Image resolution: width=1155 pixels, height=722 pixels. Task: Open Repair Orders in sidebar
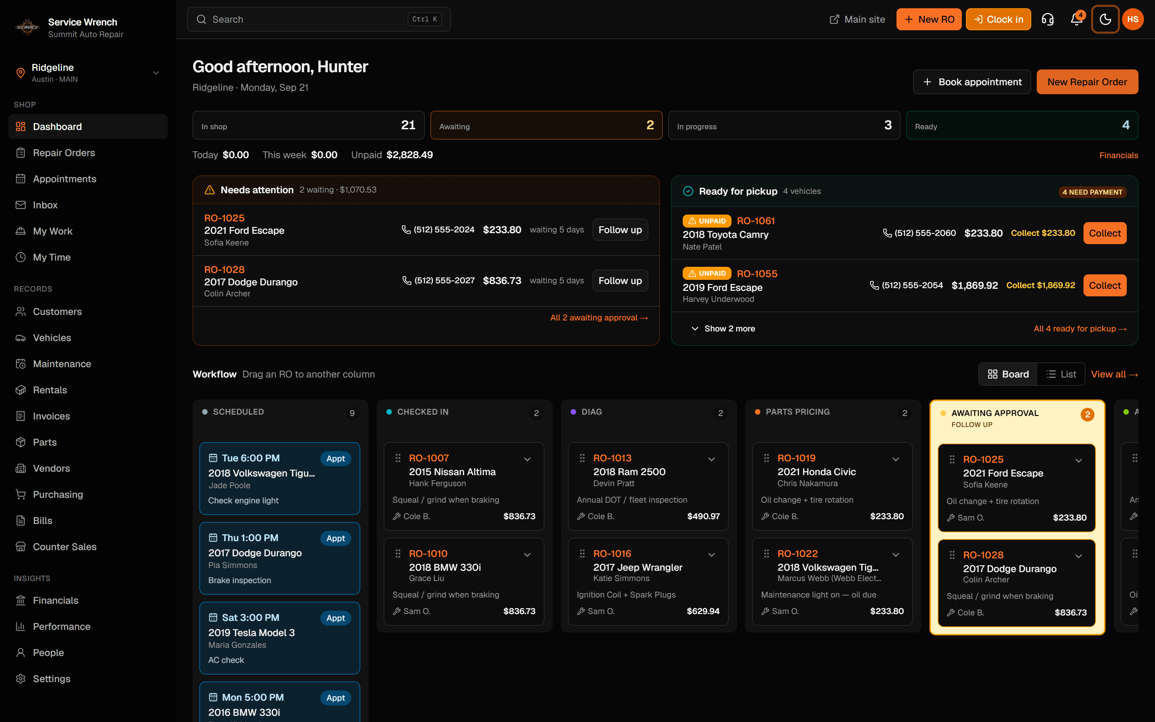coord(88,153)
